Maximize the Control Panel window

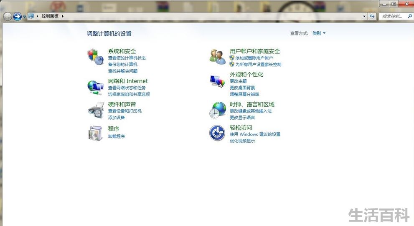[x=394, y=4]
